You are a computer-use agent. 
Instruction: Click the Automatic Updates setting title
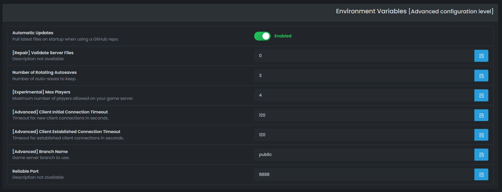tap(33, 33)
